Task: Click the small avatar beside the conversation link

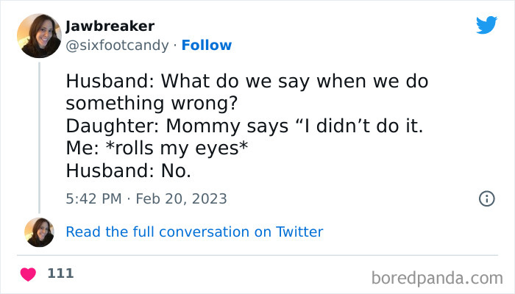Action: (x=40, y=232)
